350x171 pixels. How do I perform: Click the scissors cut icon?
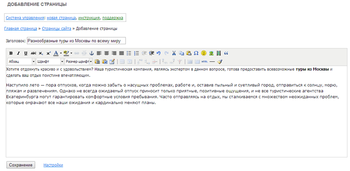[x=174, y=53]
